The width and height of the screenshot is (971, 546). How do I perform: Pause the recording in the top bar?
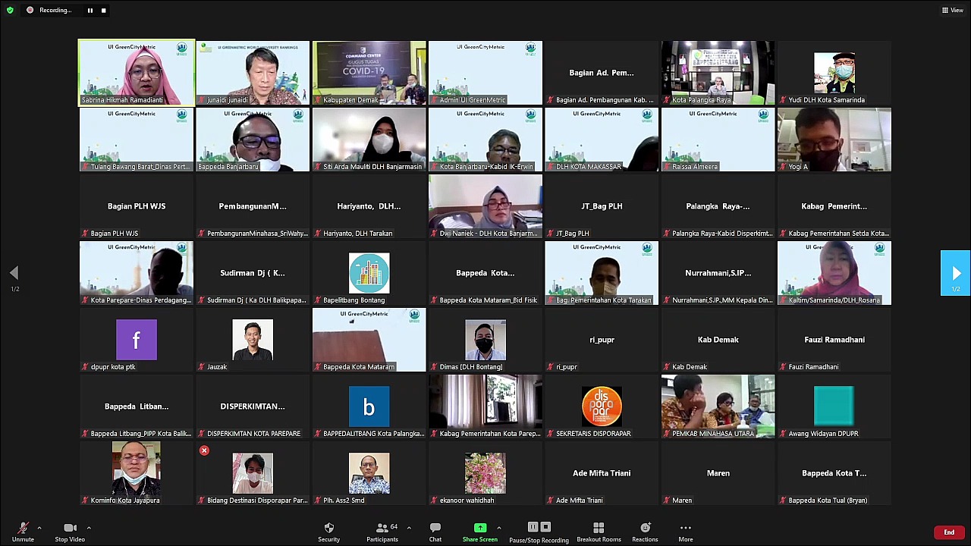pos(90,11)
